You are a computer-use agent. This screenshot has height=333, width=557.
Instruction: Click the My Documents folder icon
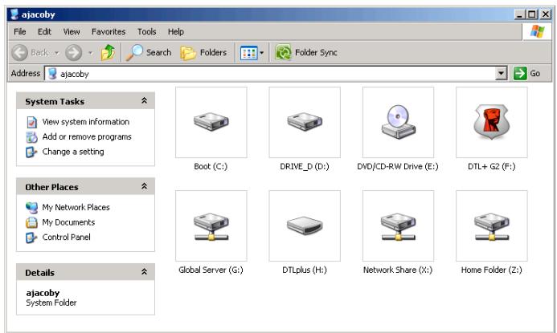31,222
